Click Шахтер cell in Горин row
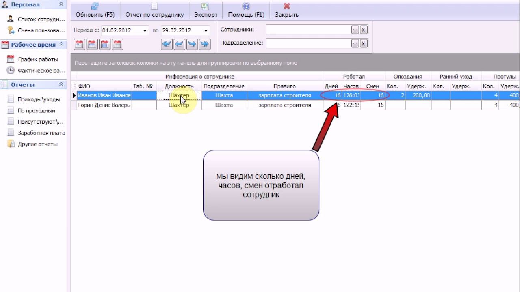The height and width of the screenshot is (292, 520). [x=179, y=105]
